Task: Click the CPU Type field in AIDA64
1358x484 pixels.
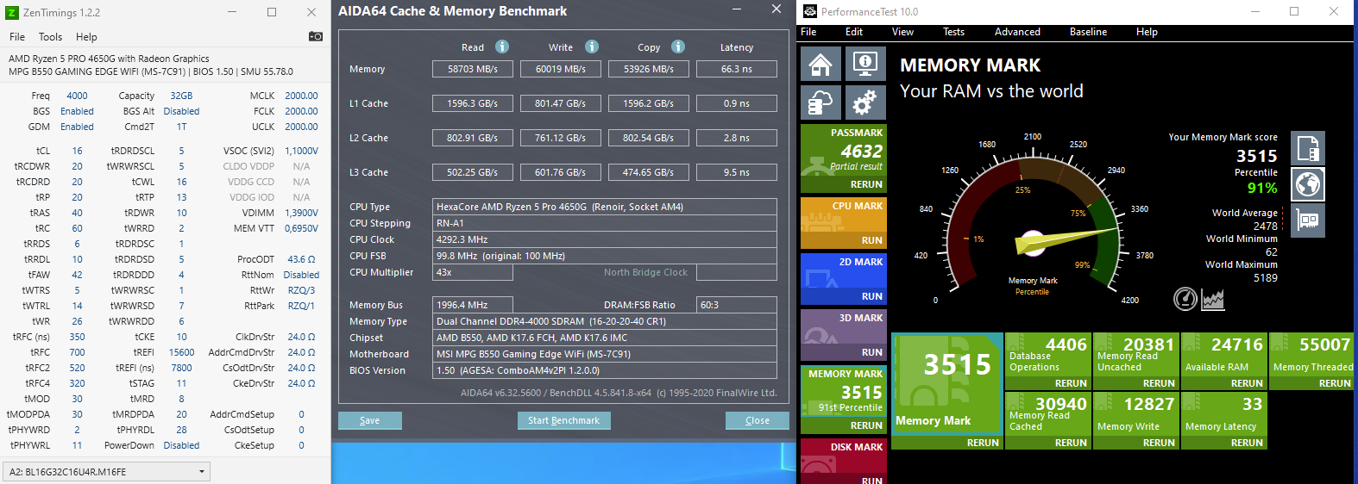Action: [605, 207]
